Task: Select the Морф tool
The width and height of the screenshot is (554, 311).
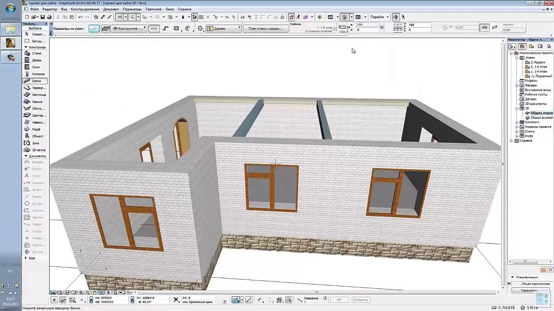Action: pyautogui.click(x=35, y=129)
